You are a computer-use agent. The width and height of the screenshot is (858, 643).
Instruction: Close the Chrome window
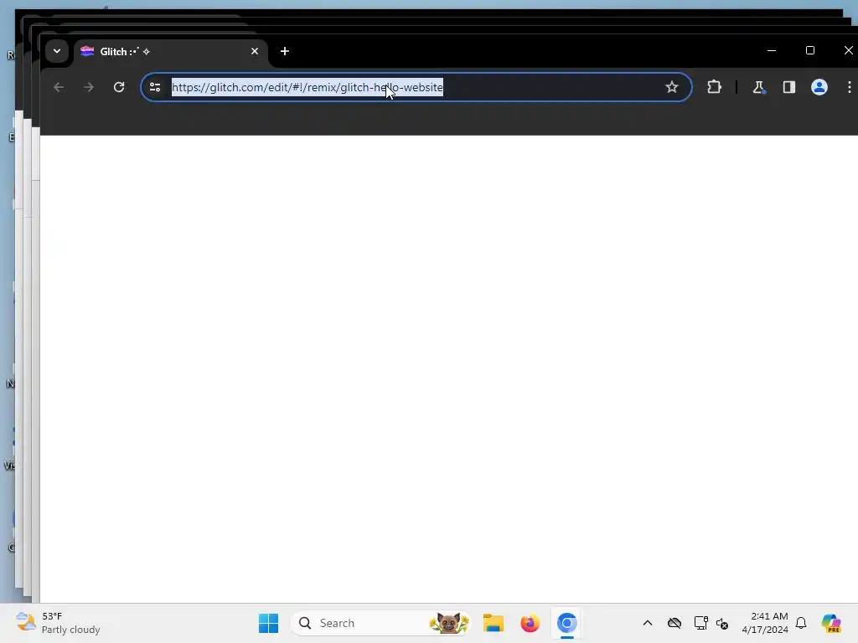[x=848, y=50]
